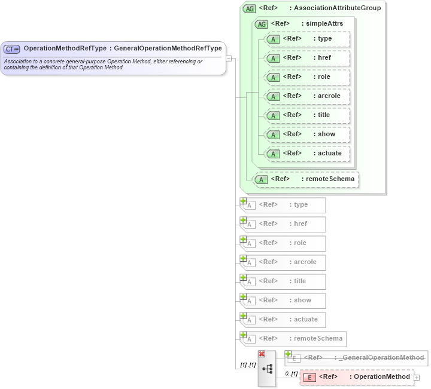The image size is (431, 389).
Task: Select the greyed-out 'actuate' attribute box
Action: [x=283, y=320]
